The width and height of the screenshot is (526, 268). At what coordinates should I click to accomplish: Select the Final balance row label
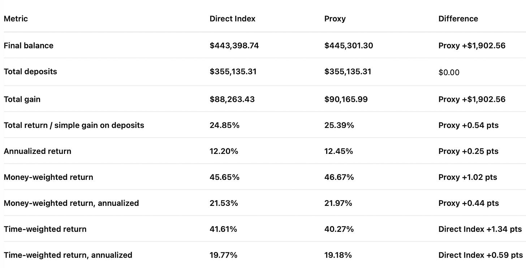click(29, 46)
